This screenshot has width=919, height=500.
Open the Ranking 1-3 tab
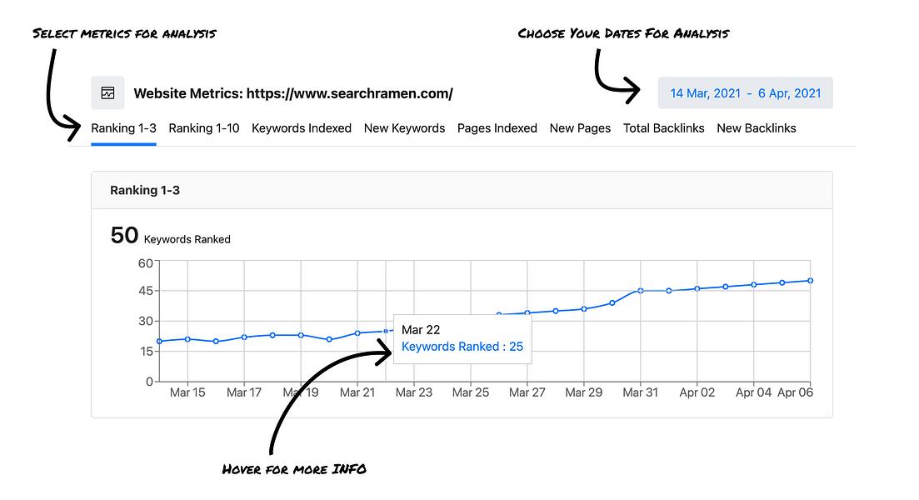point(123,128)
